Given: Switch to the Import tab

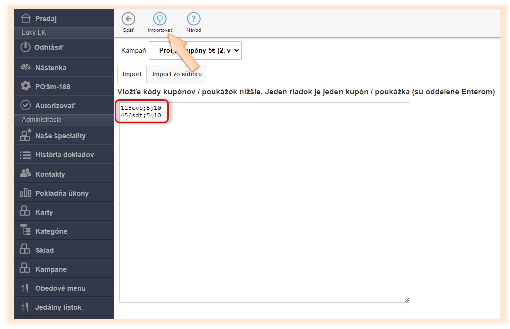Looking at the screenshot, I should [132, 74].
